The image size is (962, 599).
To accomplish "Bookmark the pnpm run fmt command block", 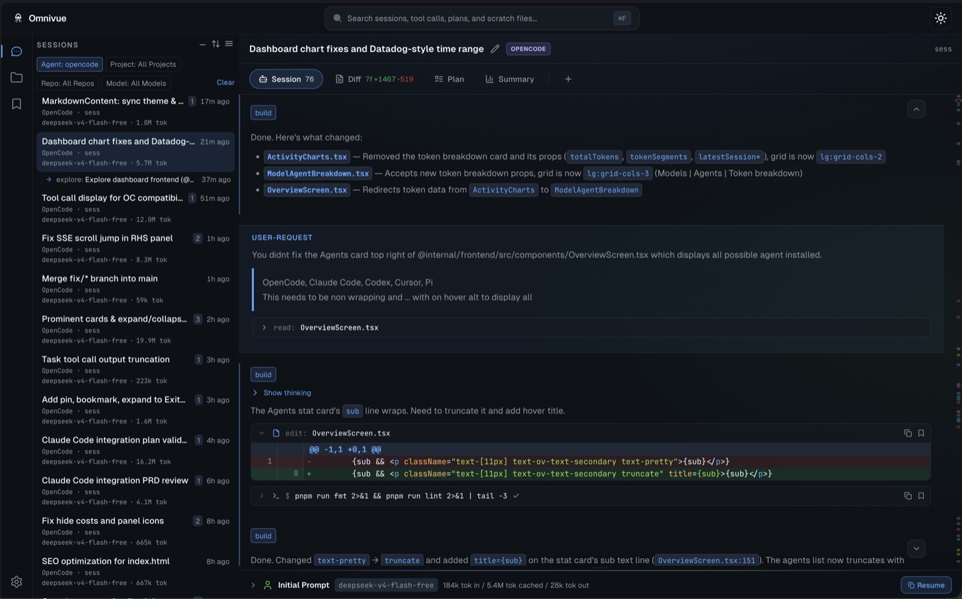I will click(921, 496).
